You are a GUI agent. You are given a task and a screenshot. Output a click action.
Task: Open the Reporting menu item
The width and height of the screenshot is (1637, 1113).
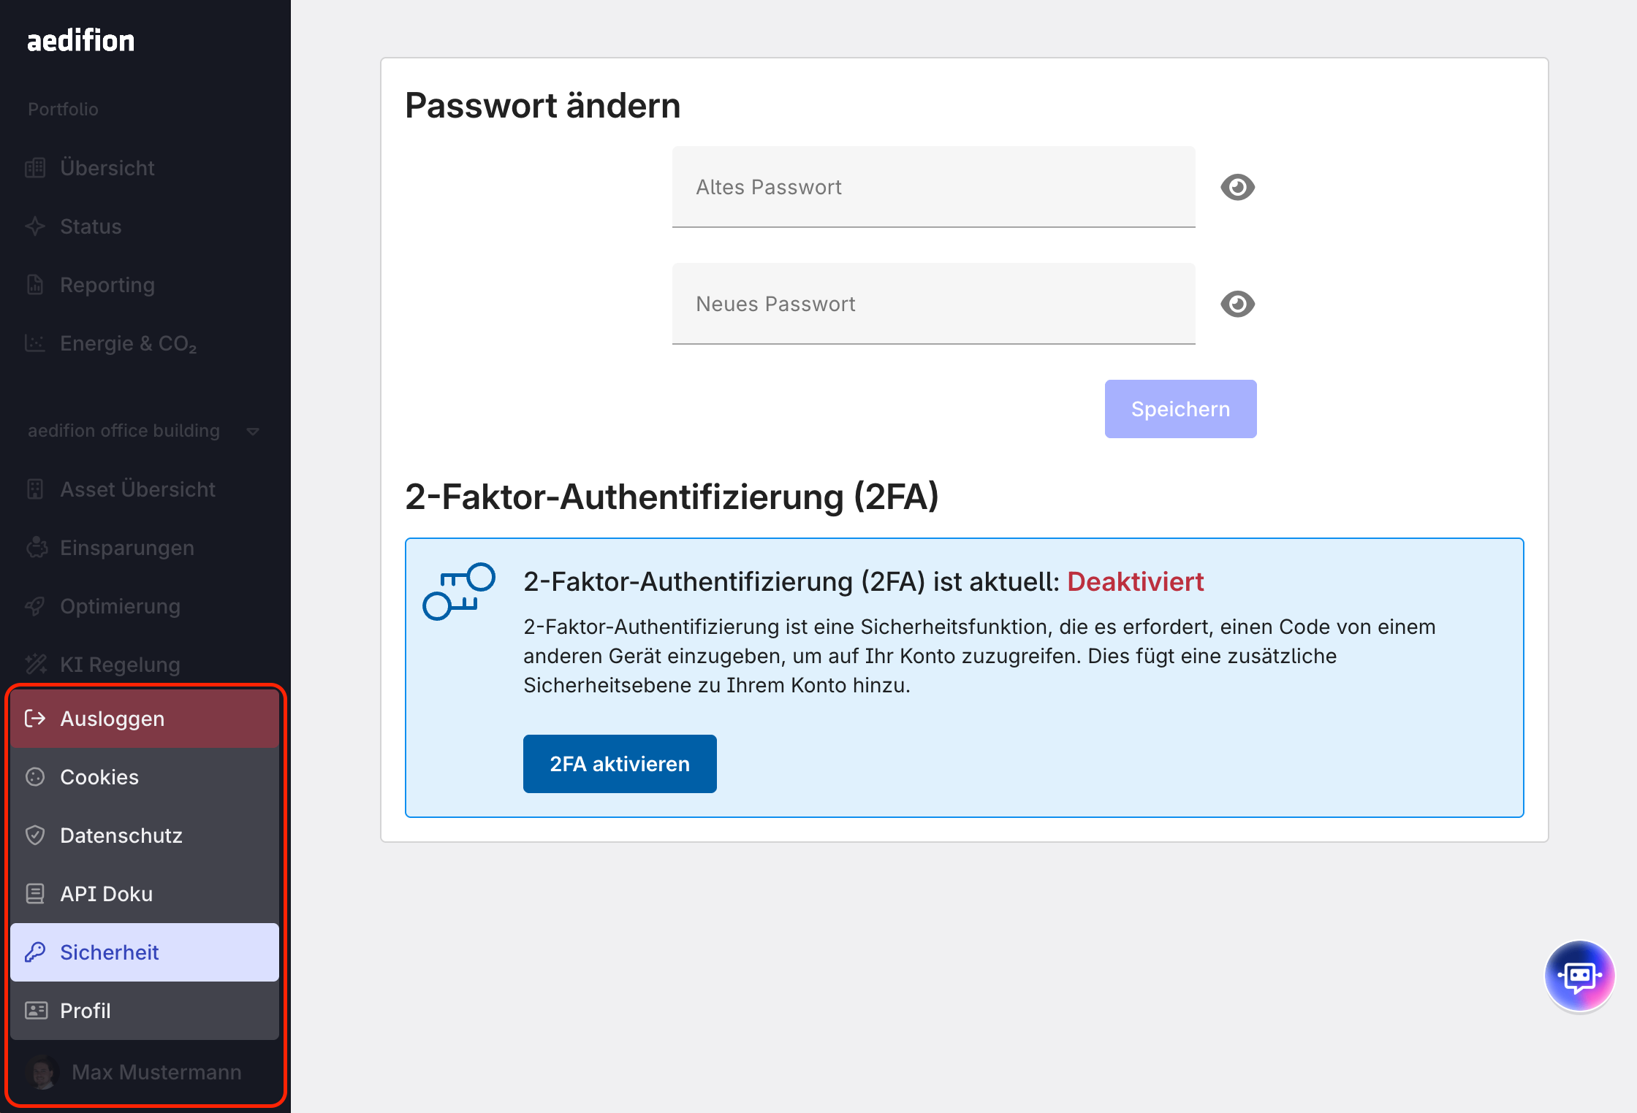click(x=107, y=285)
